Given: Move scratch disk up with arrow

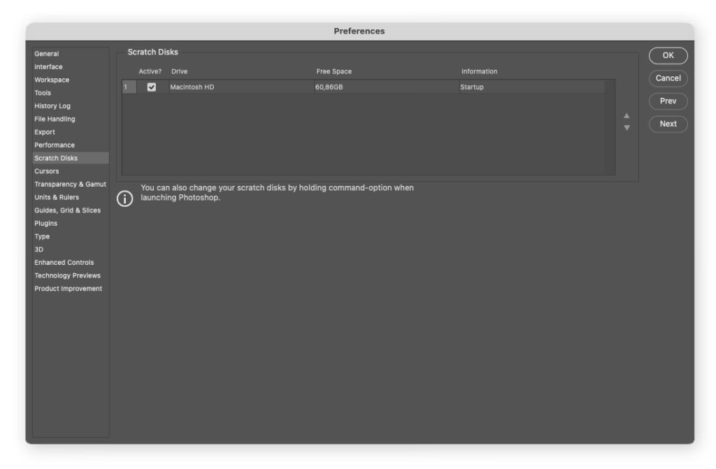Looking at the screenshot, I should coord(626,116).
